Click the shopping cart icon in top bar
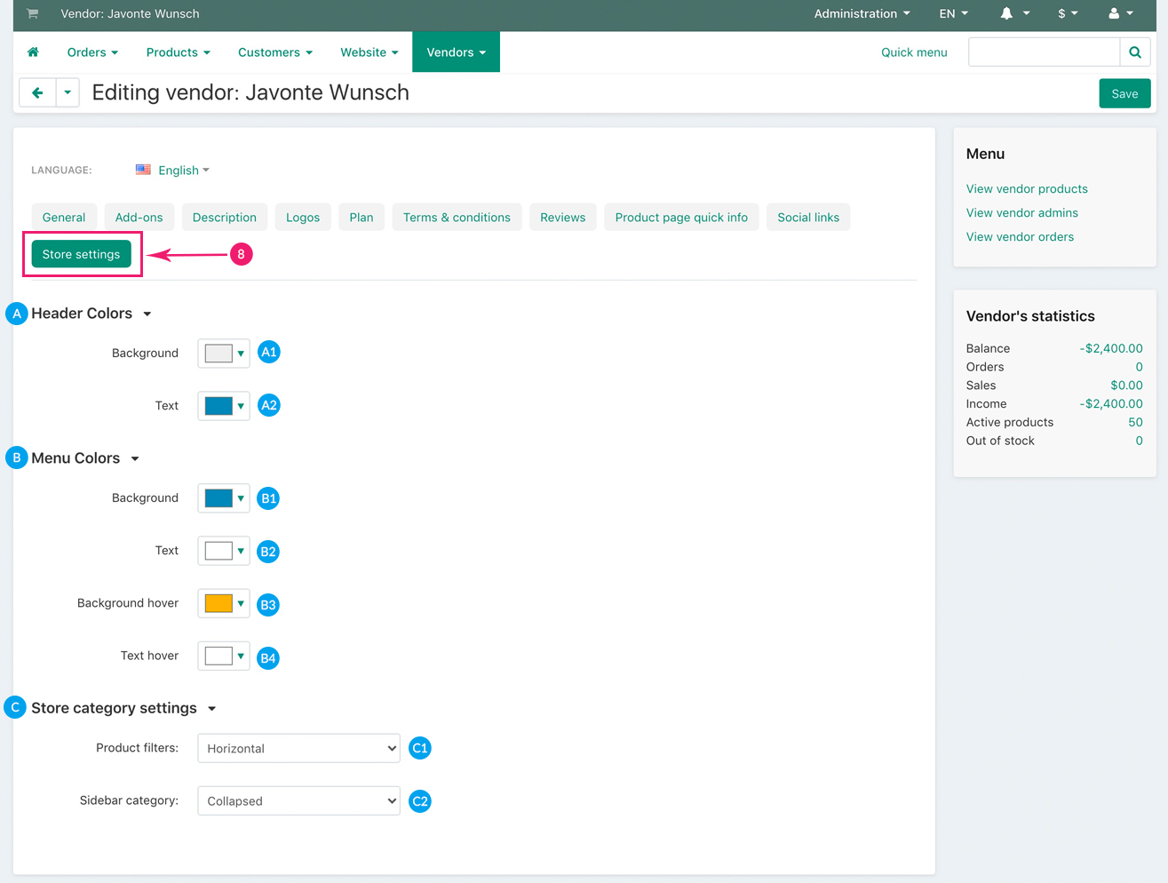 point(33,13)
